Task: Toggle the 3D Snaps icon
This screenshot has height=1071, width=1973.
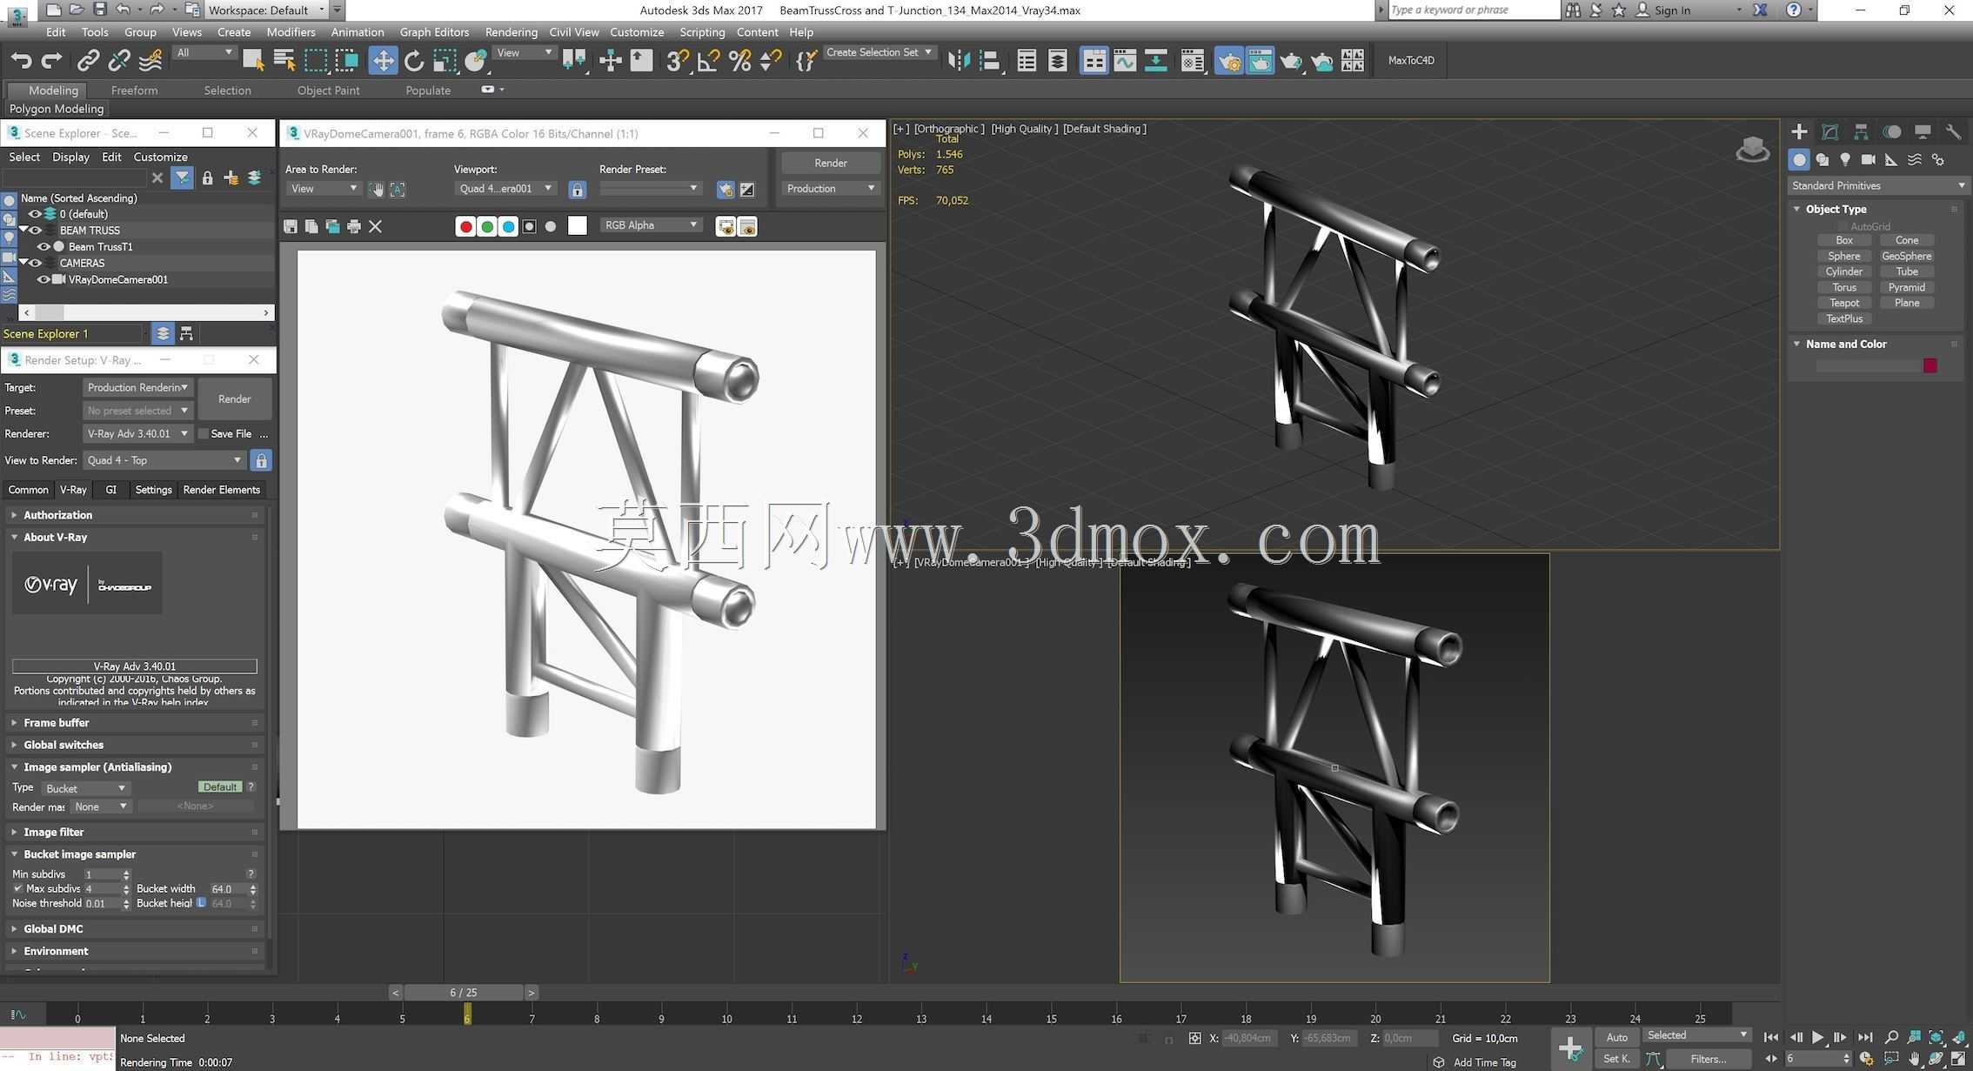Action: 678,61
